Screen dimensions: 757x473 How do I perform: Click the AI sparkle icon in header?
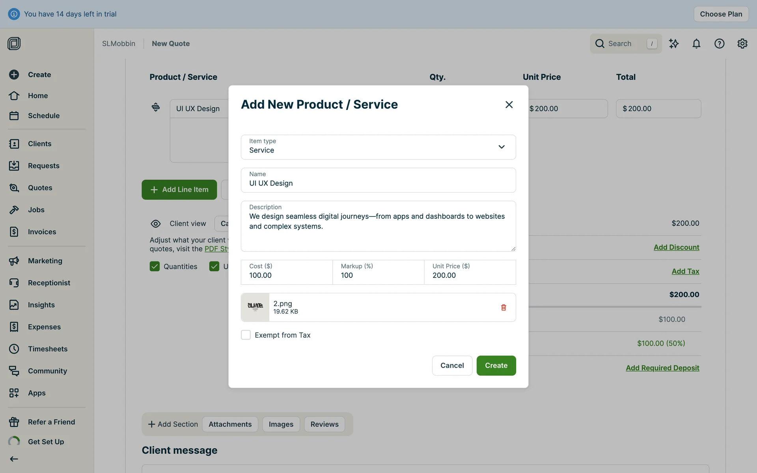coord(673,44)
